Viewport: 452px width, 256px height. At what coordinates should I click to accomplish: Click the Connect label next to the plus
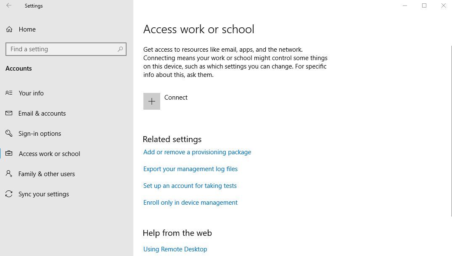tap(176, 97)
